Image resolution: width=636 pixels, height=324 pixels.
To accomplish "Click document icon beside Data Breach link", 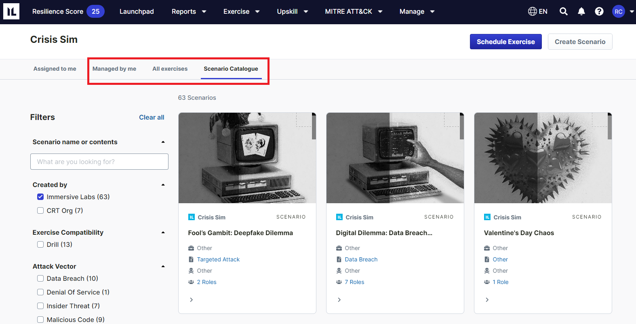I will click(x=339, y=259).
